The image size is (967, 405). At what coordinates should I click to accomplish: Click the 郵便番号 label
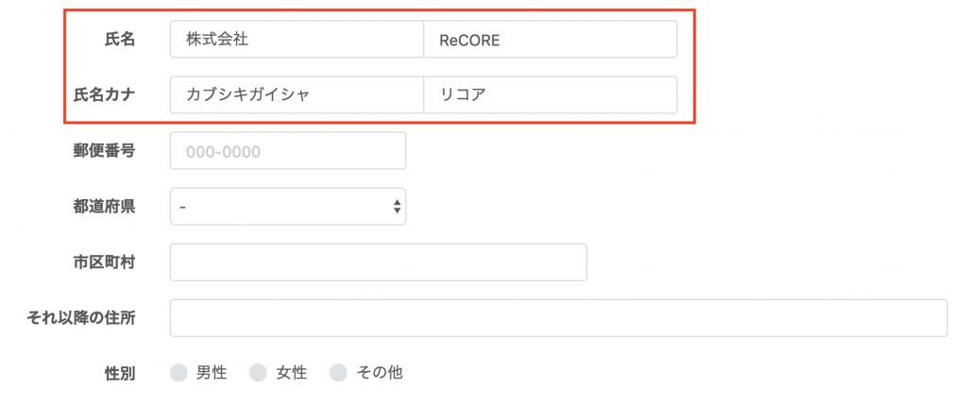tap(104, 150)
